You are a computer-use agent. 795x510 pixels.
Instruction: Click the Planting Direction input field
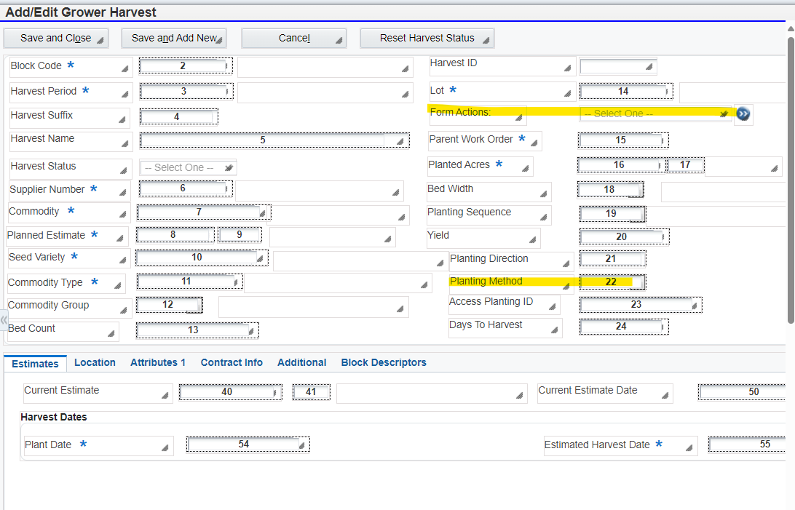point(612,259)
